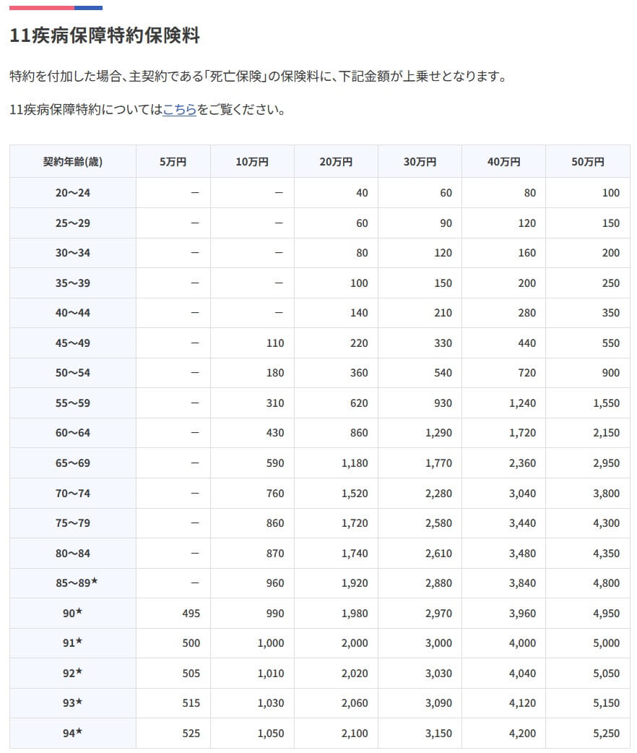Click the 110 cell in the 45〜49 row
The width and height of the screenshot is (637, 753).
pos(274,343)
